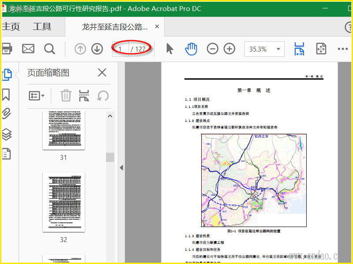Fit one full page in window
Image resolution: width=353 pixels, height=264 pixels.
(321, 49)
